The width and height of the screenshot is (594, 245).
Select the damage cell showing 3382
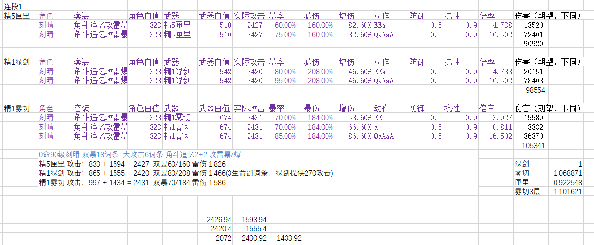pos(537,127)
